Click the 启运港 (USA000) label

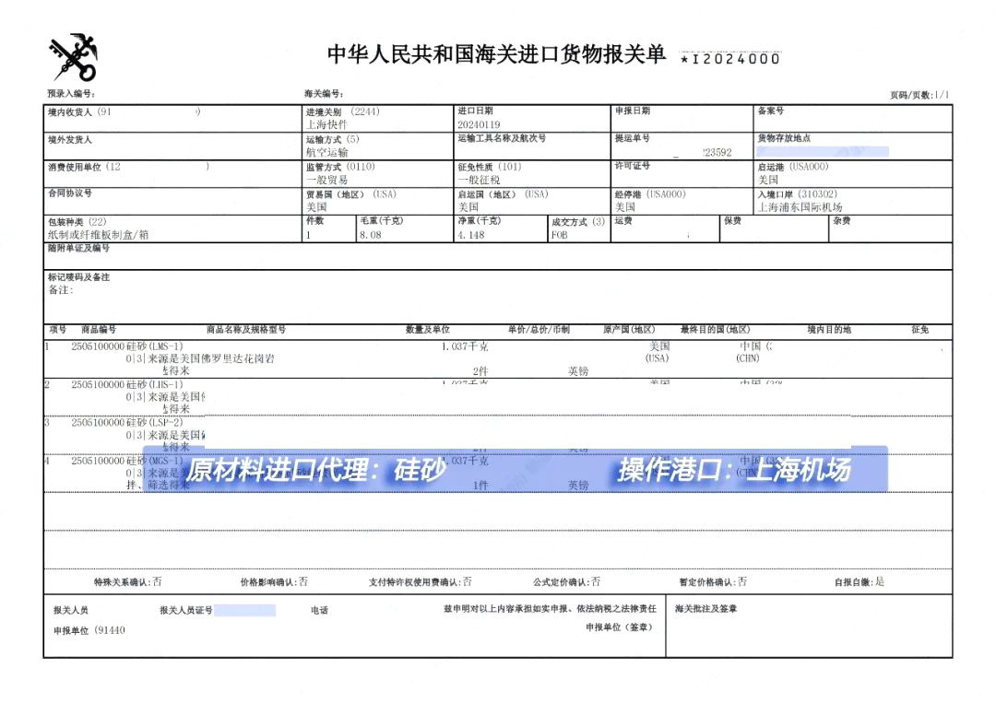tap(793, 167)
